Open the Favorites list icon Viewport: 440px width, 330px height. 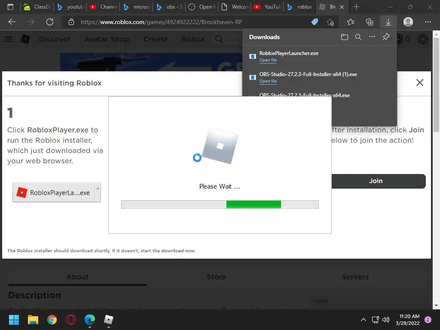tap(351, 22)
